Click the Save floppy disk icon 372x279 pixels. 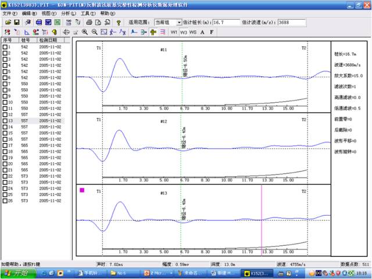click(x=17, y=22)
